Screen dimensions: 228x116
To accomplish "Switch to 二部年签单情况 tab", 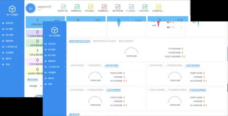I will pos(156,66).
